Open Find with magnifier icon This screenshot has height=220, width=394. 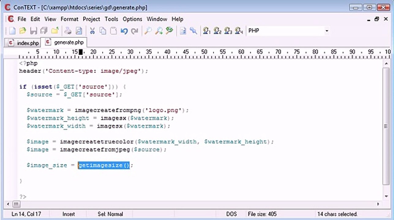point(148,31)
